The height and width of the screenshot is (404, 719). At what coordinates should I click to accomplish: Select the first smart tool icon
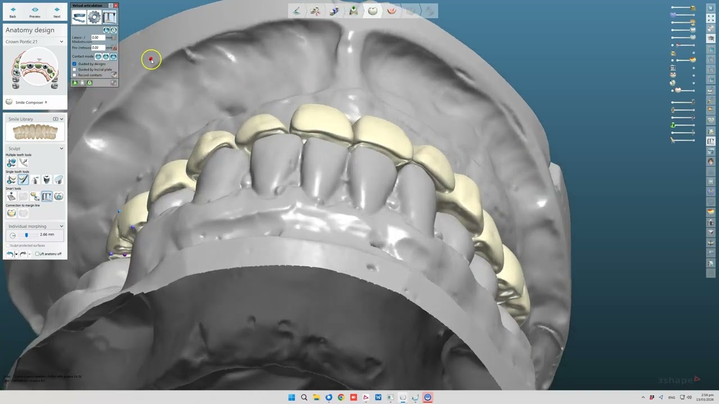click(x=11, y=196)
